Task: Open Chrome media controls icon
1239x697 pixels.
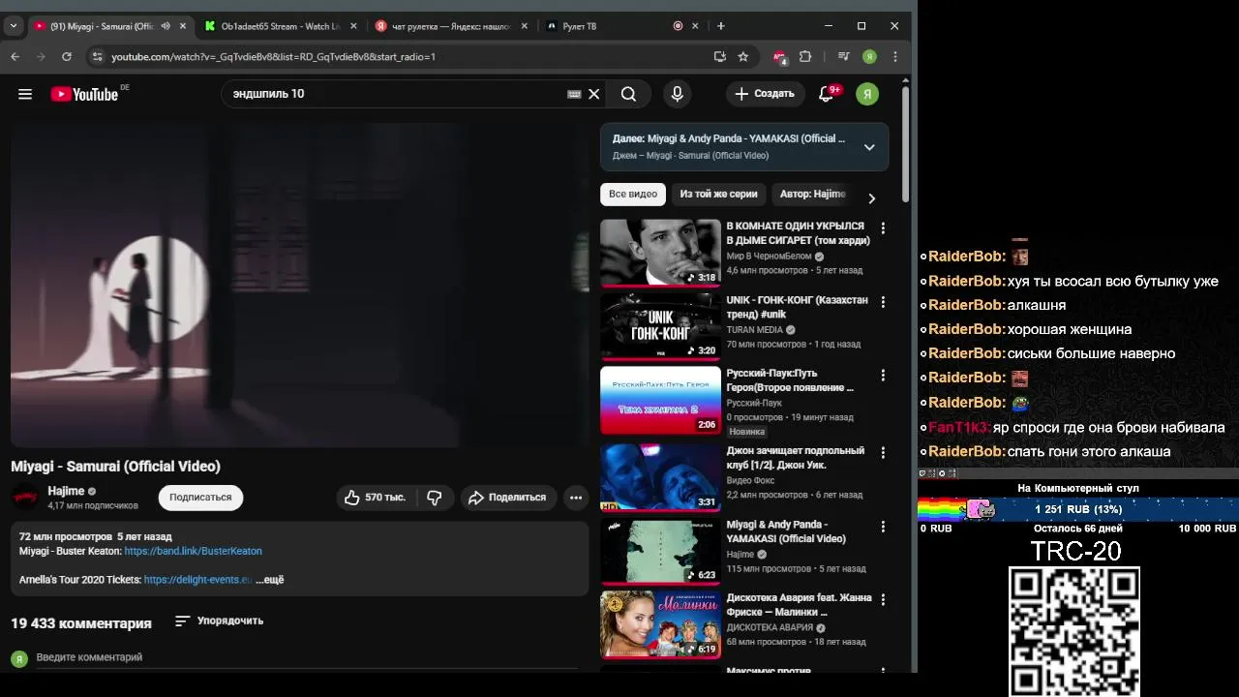Action: tap(843, 56)
